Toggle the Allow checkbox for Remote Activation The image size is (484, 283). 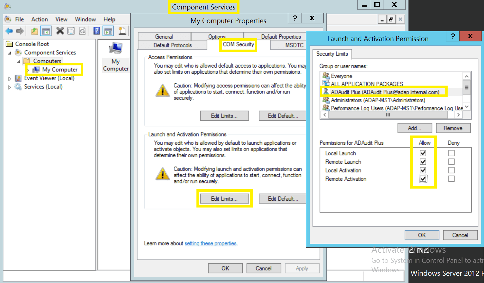[x=423, y=178]
